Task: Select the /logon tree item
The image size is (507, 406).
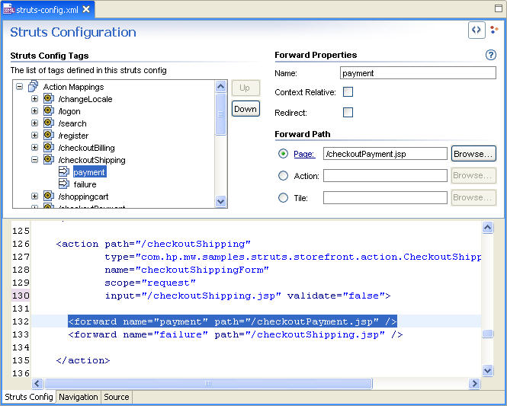Action: (x=69, y=111)
